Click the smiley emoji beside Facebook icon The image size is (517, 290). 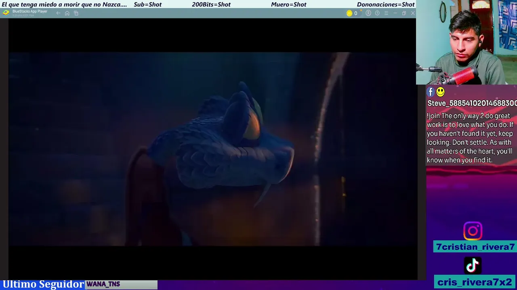(x=440, y=92)
